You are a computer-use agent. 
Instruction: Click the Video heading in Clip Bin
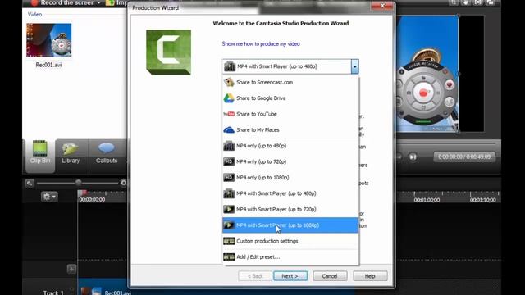[x=34, y=15]
